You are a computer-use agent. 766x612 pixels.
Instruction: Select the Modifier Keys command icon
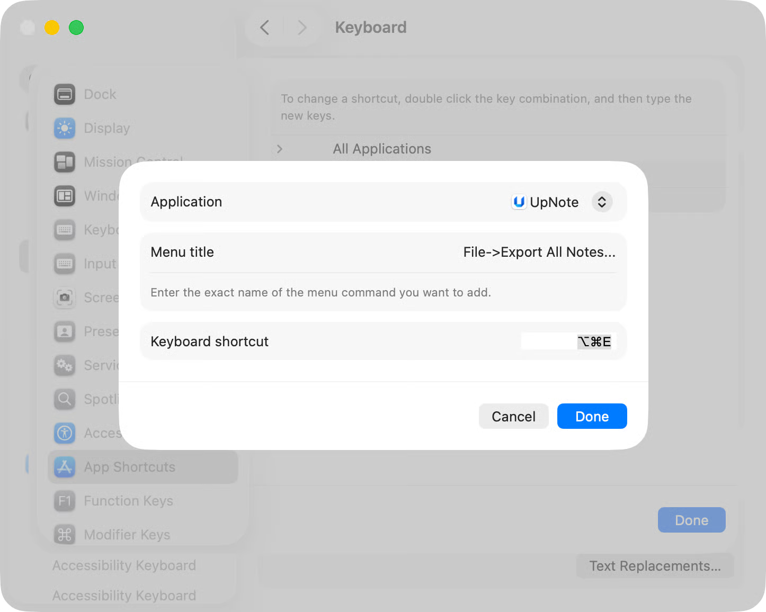pyautogui.click(x=65, y=535)
